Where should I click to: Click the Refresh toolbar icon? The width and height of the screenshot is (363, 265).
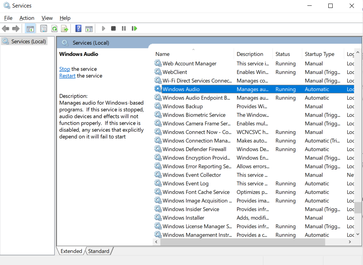tap(55, 28)
